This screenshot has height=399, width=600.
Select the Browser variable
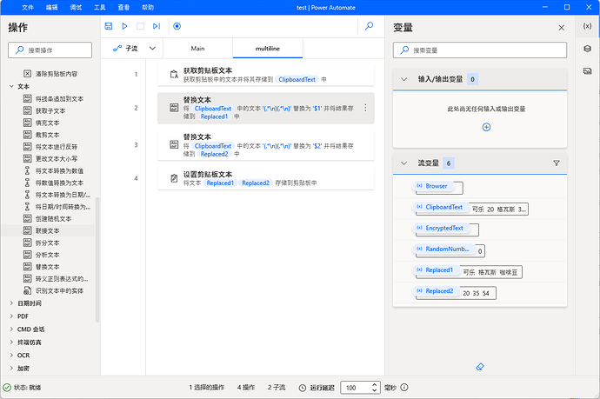(433, 186)
